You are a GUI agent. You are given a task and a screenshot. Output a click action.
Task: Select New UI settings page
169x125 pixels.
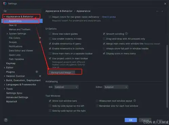13,25
